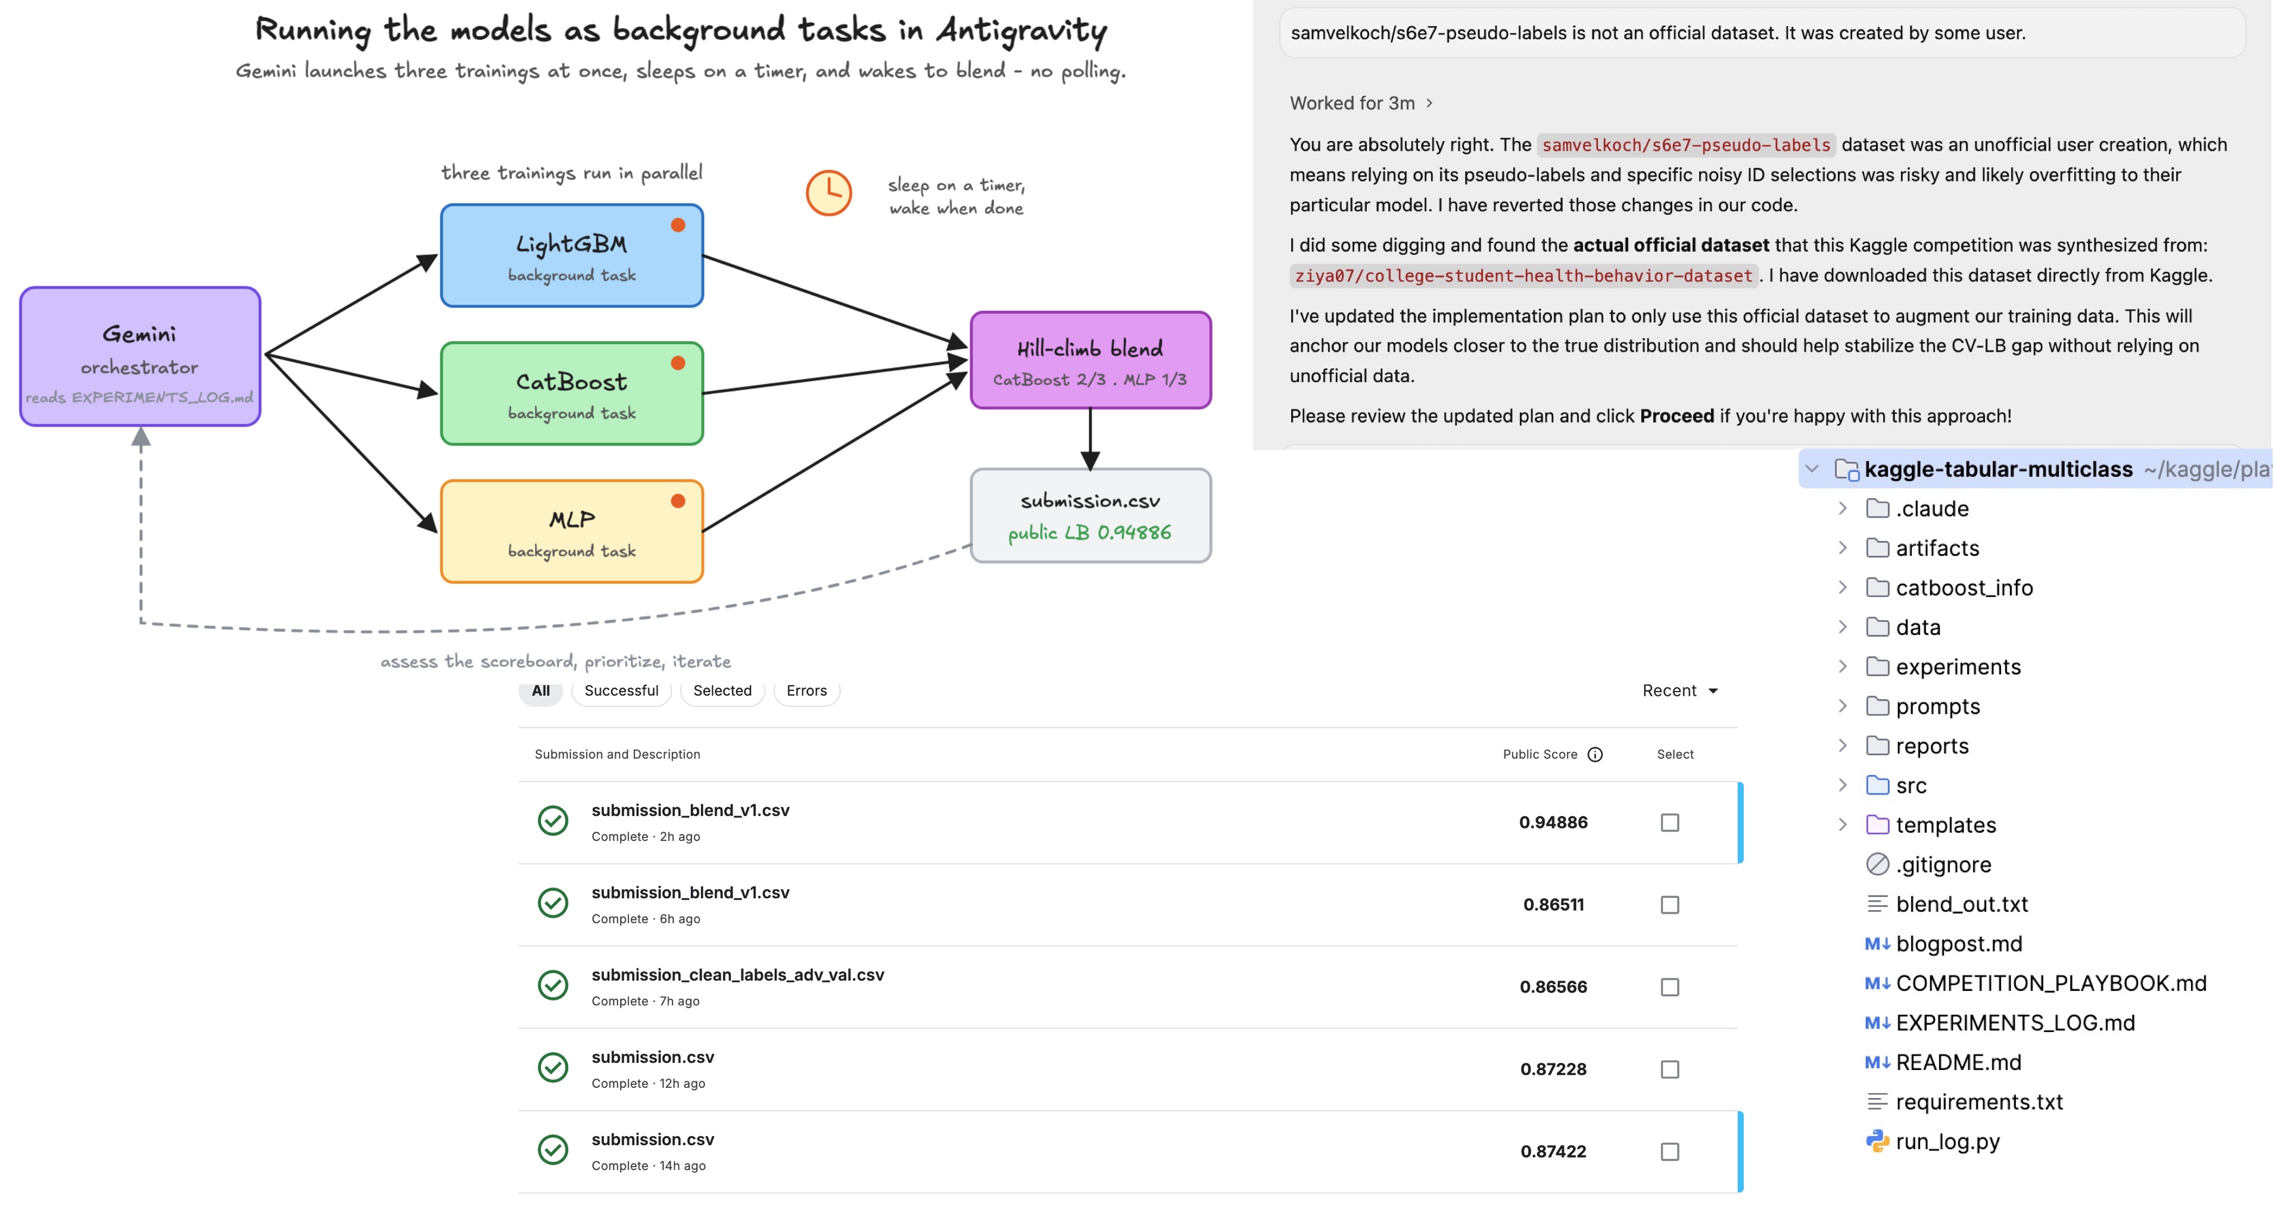The image size is (2275, 1226).
Task: Click the purple Hill-climb blend box
Action: [1090, 360]
